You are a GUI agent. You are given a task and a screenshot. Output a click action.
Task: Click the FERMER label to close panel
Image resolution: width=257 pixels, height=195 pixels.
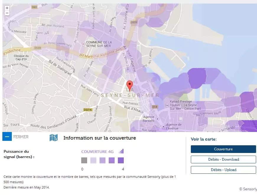pos(21,137)
